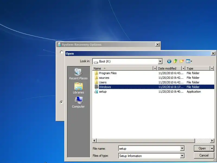
Task: Click the 'File folder' type of Program Files
Action: tap(193, 73)
